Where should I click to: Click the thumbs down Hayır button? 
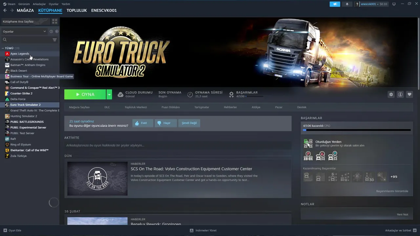point(166,123)
